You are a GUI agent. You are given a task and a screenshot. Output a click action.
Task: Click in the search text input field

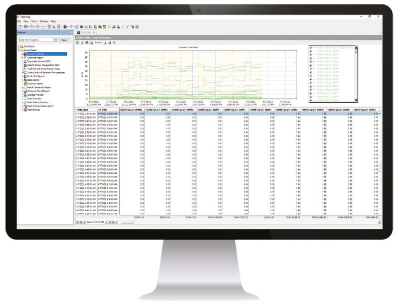pos(36,39)
